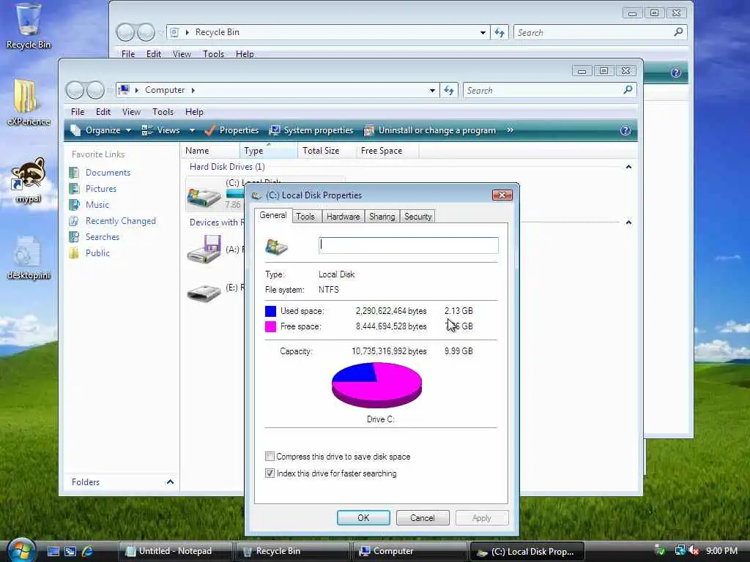This screenshot has height=562, width=750.
Task: Click the Back button in Computer window
Action: coord(75,90)
